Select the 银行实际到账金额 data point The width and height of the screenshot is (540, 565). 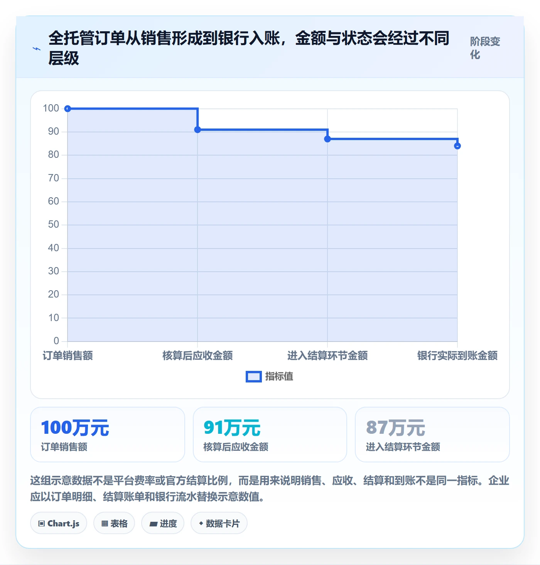point(457,146)
